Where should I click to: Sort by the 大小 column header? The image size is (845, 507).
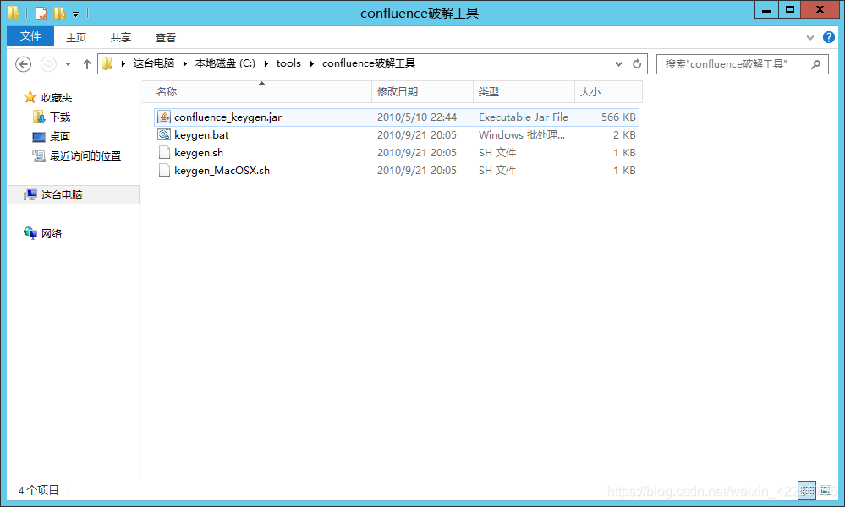(x=608, y=91)
